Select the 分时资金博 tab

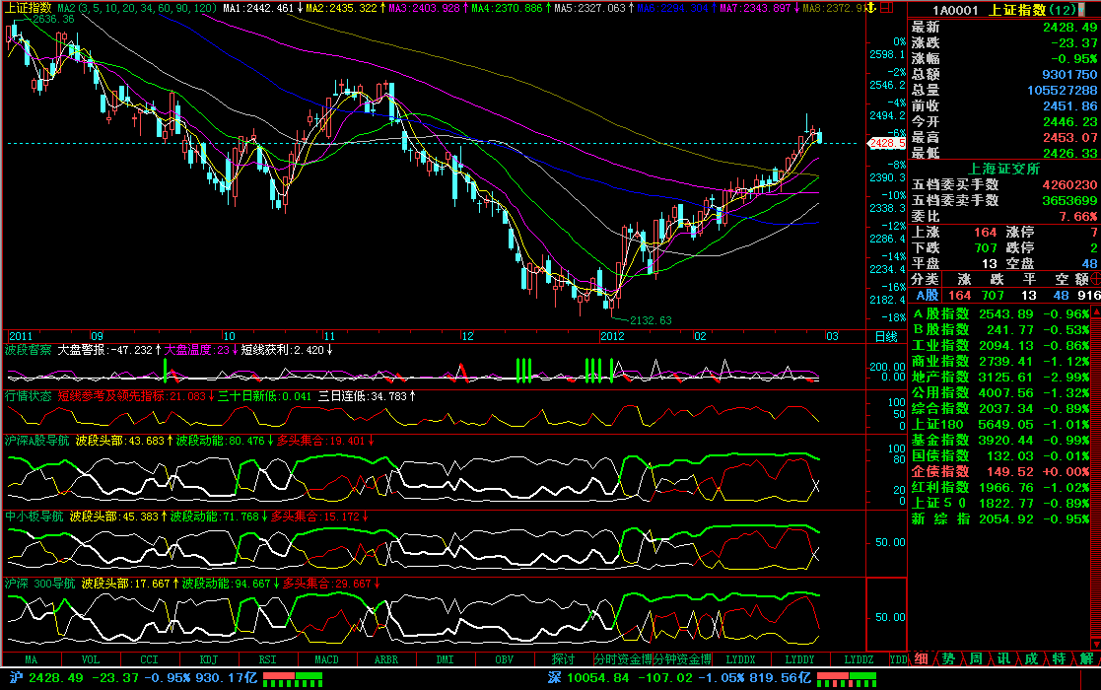[x=622, y=658]
